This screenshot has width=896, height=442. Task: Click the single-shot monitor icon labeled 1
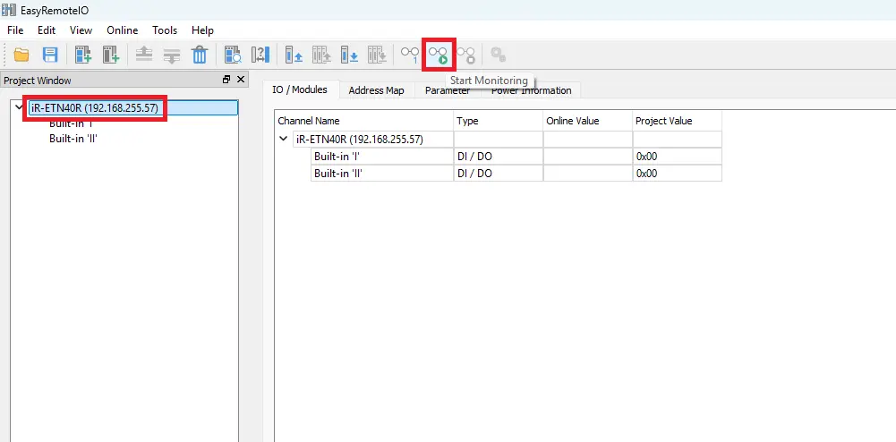pyautogui.click(x=410, y=55)
